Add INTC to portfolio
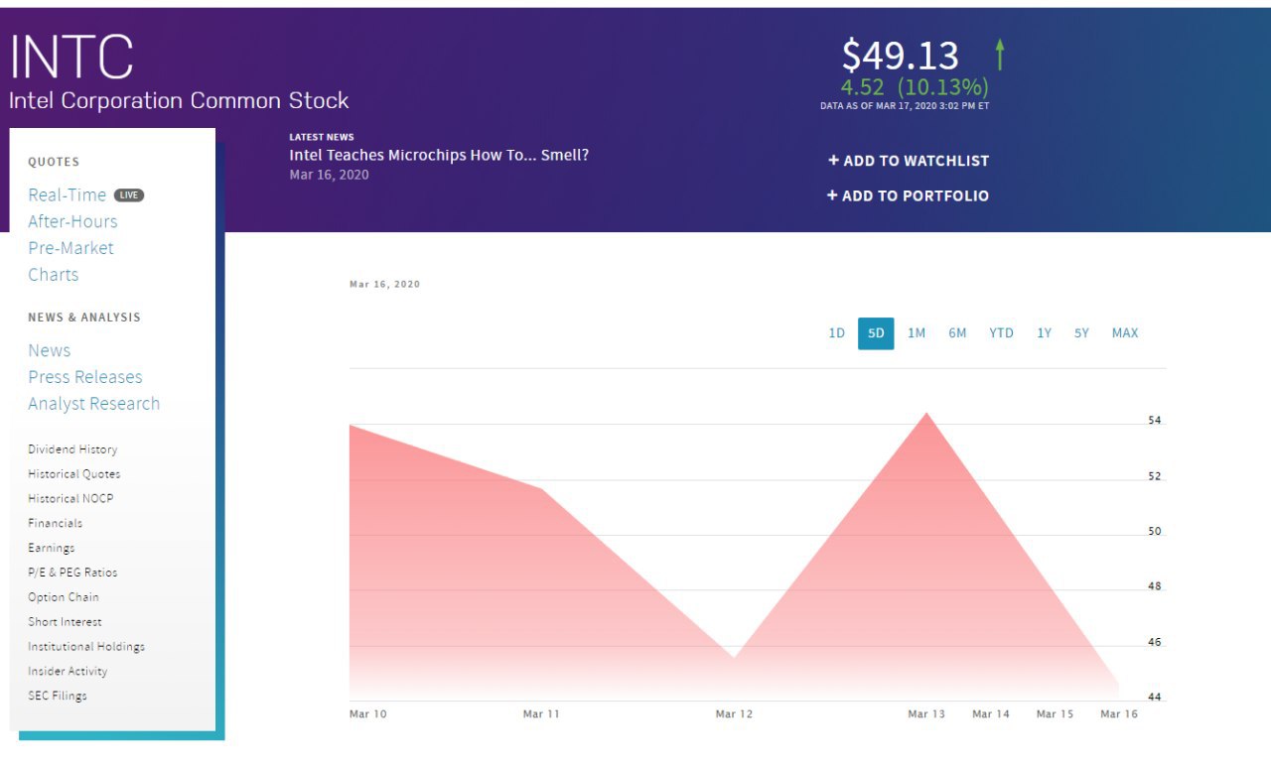This screenshot has width=1271, height=767. (908, 195)
